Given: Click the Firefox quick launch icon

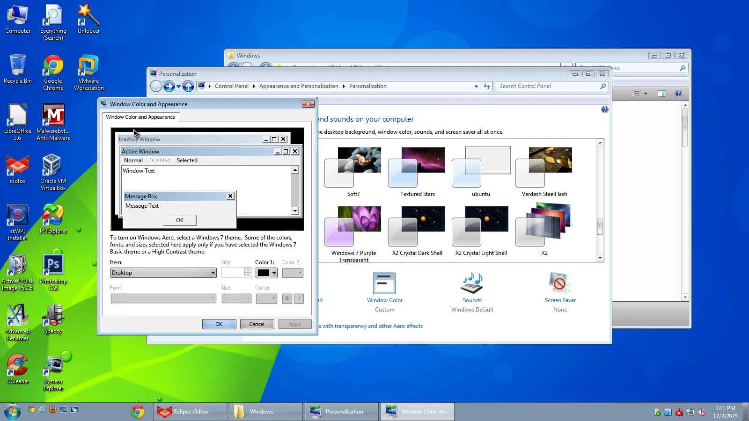Looking at the screenshot, I should pos(53,409).
